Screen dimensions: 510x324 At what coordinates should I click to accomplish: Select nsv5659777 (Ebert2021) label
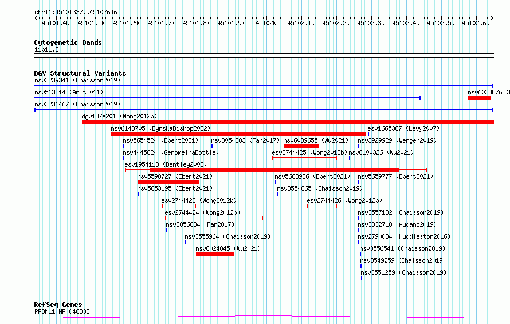(x=395, y=176)
